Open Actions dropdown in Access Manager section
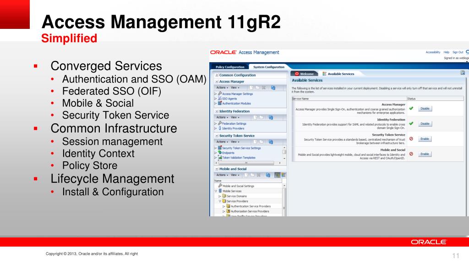This screenshot has width=469, height=264. (x=222, y=88)
